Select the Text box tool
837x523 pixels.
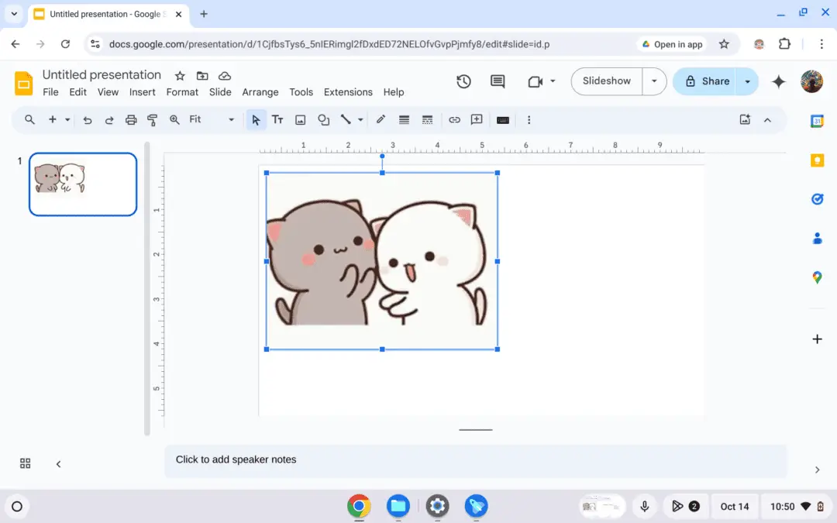click(277, 119)
